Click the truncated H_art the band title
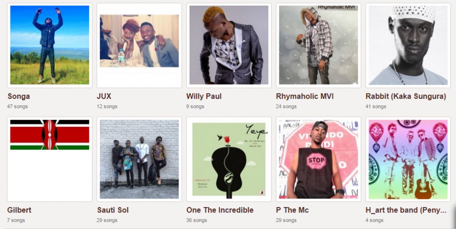Image resolution: width=456 pixels, height=229 pixels. 406,210
